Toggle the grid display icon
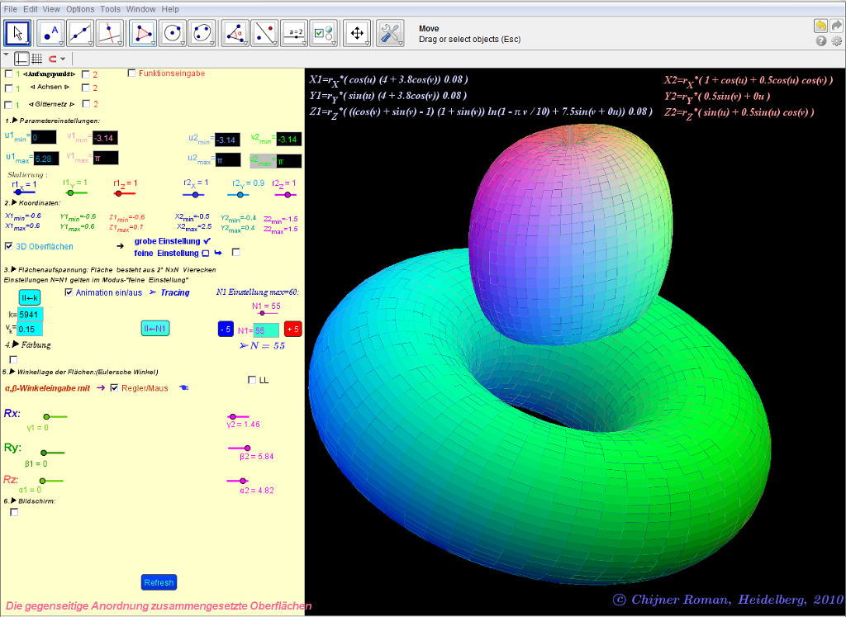 [x=36, y=59]
